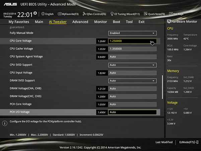Click the CPU Input Voltage field
Image resolution: width=201 pixels, height=151 pixels.
point(132,73)
